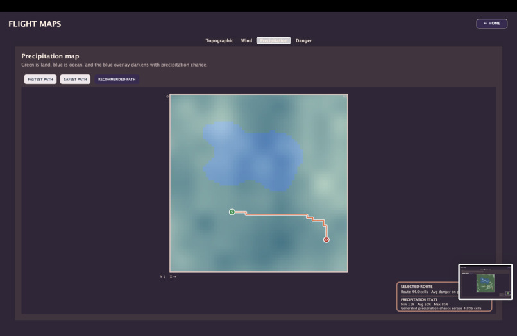Open the Wind map tab
The height and width of the screenshot is (336, 517).
point(246,40)
